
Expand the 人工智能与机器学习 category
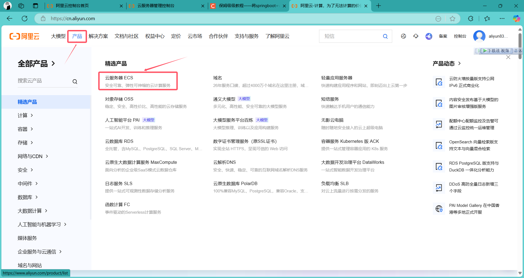(x=42, y=224)
